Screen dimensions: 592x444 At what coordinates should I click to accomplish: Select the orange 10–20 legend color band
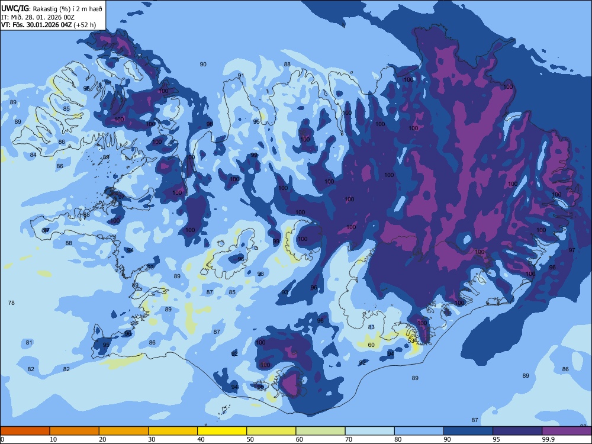coord(75,431)
